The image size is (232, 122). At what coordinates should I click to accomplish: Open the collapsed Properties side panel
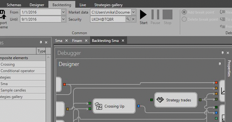(x=229, y=68)
